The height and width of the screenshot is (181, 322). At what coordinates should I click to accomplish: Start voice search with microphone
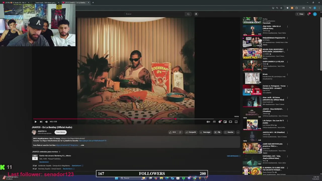point(196,14)
